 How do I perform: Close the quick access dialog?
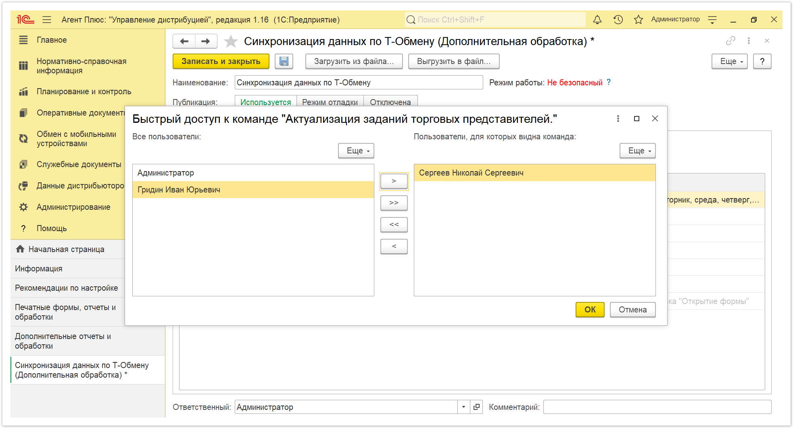[x=655, y=118]
